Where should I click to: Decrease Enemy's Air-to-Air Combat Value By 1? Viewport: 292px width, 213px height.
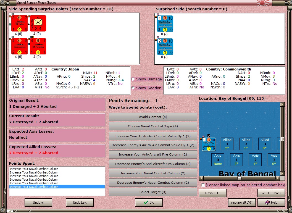153,145
